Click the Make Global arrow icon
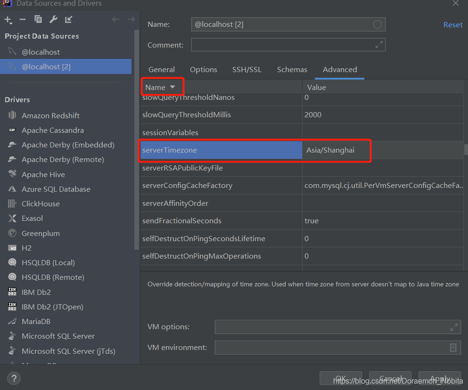 (x=69, y=19)
